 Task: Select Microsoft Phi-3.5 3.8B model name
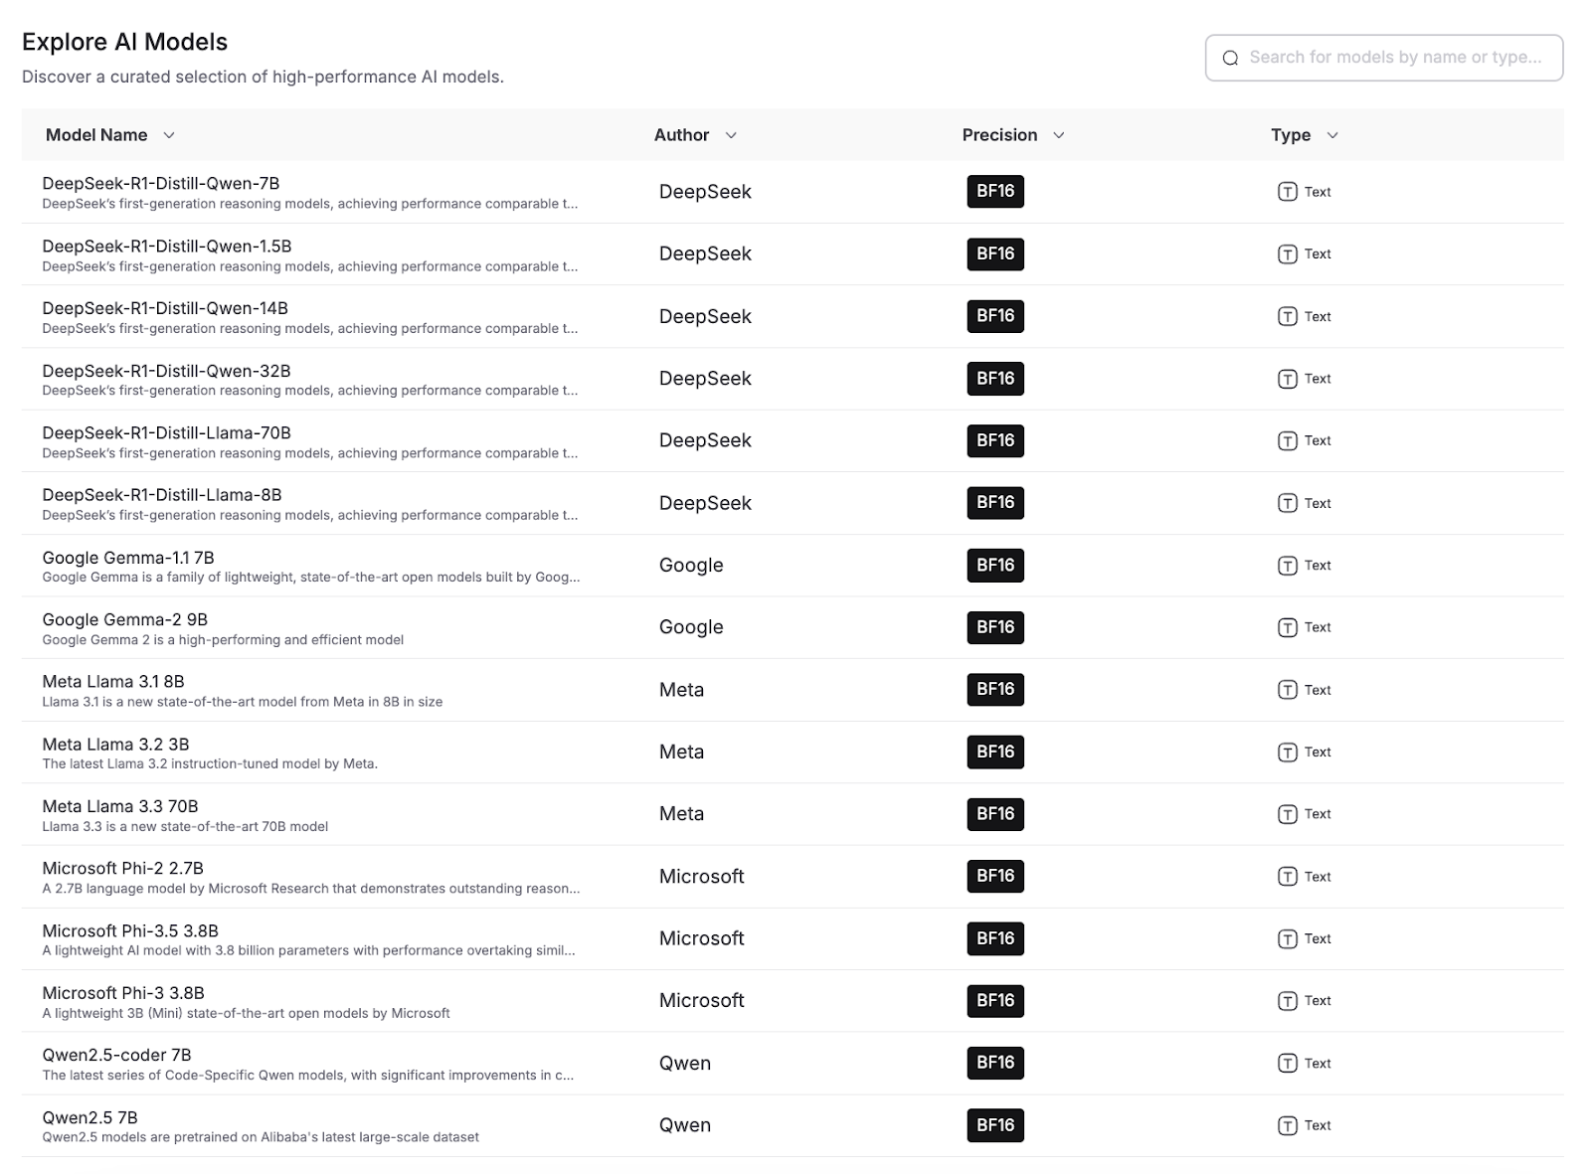point(130,931)
